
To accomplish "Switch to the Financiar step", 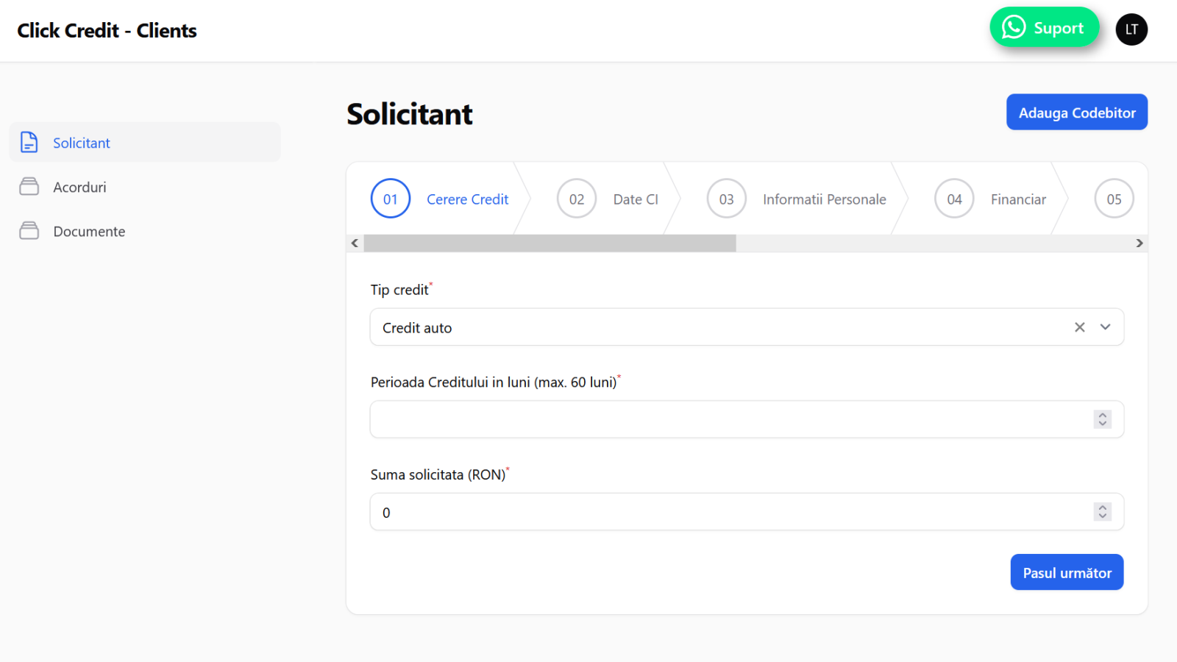I will [x=1017, y=199].
